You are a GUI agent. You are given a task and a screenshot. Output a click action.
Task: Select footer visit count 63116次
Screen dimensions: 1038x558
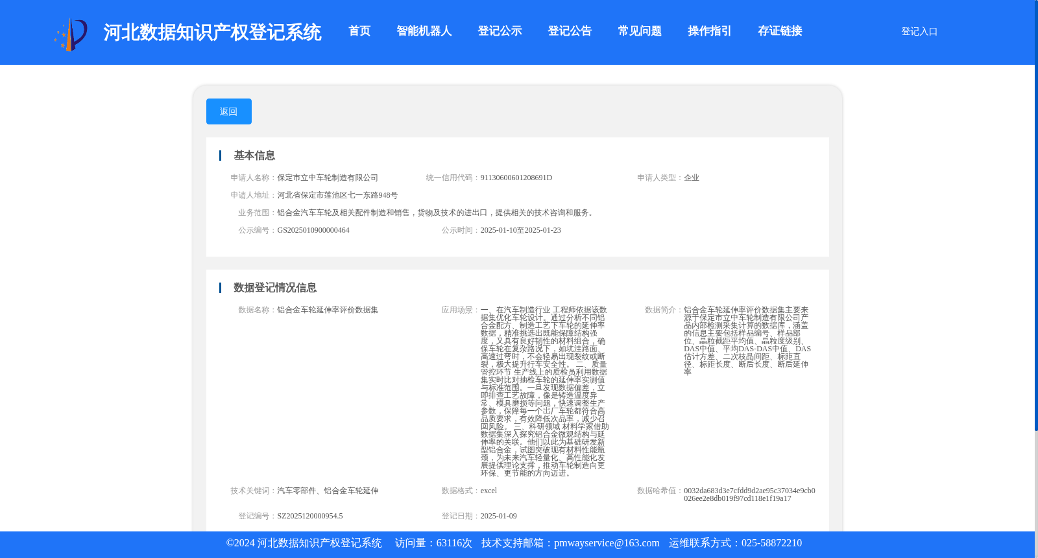[x=454, y=543]
